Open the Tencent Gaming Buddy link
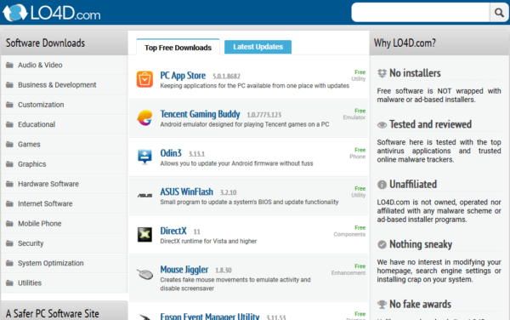Image resolution: width=510 pixels, height=320 pixels. [200, 114]
